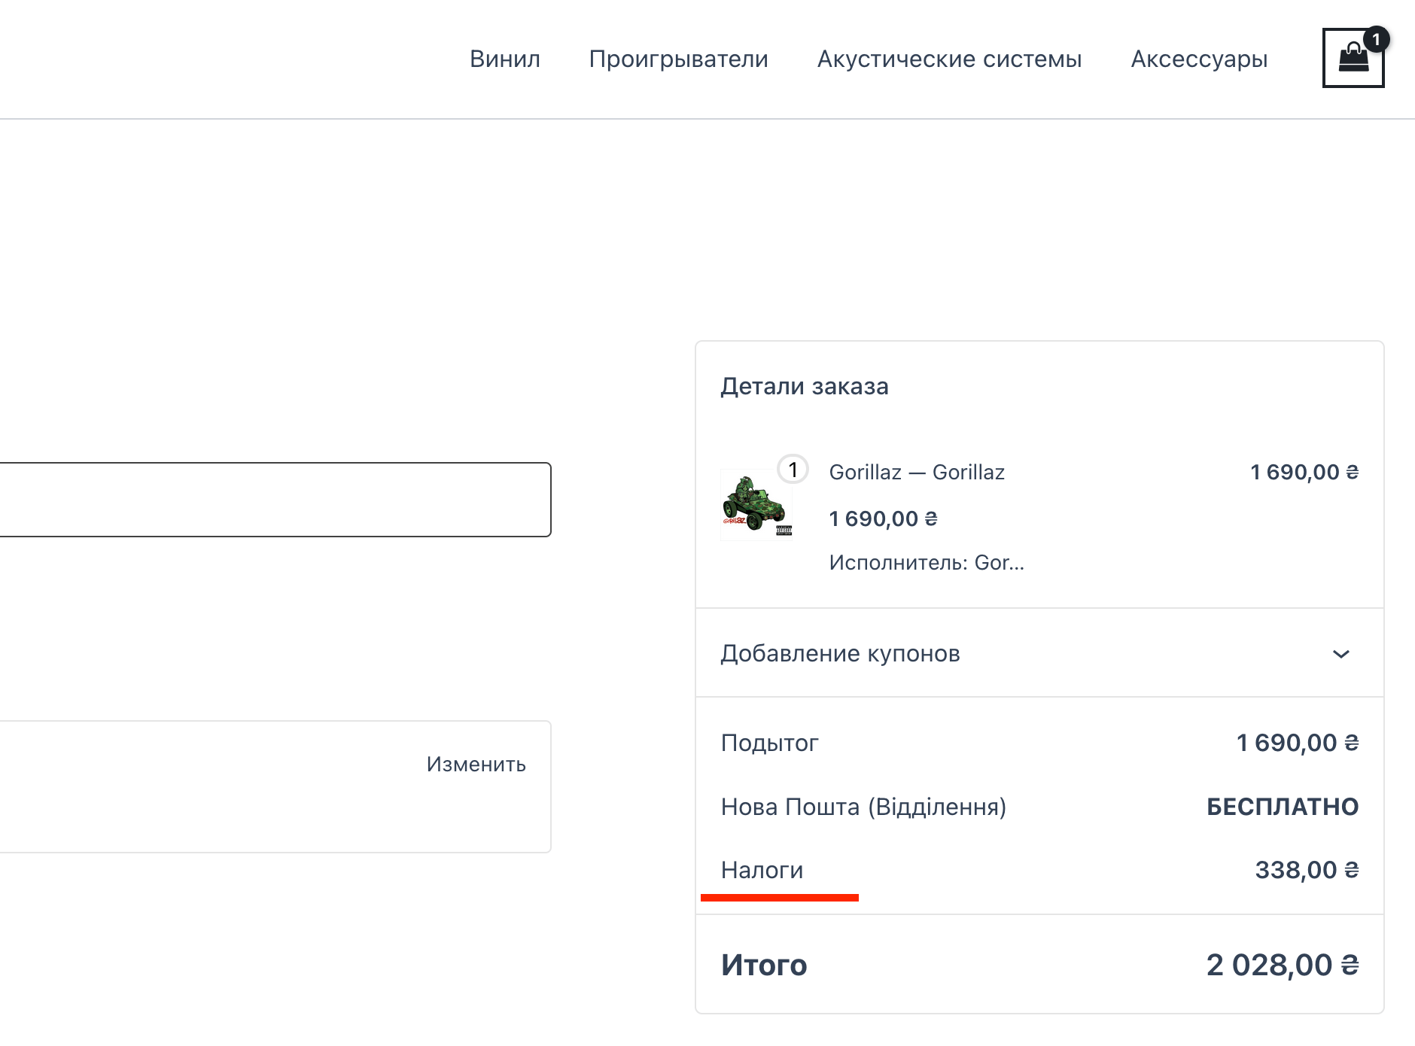1415x1046 pixels.
Task: Click the Нова Пошта (Відділення) shipping label
Action: pyautogui.click(x=863, y=807)
